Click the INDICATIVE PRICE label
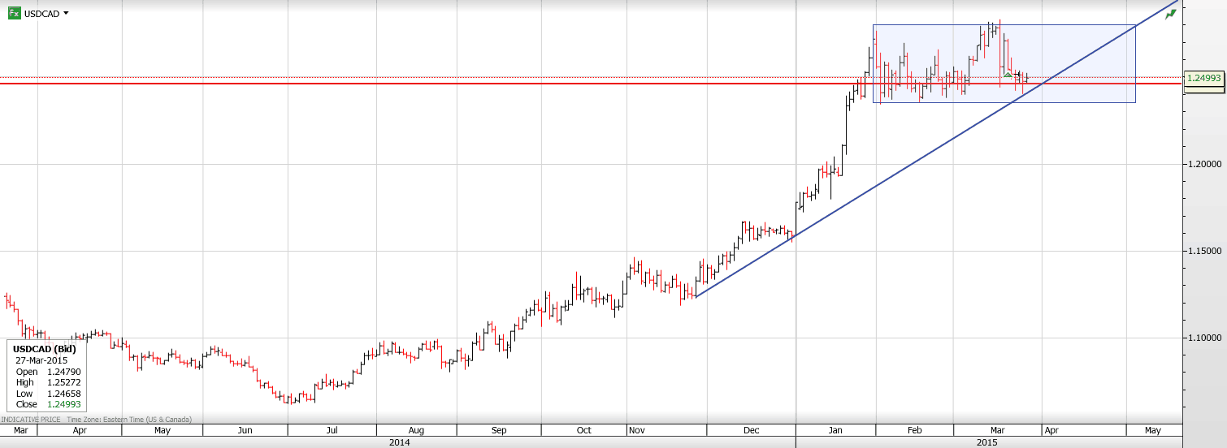This screenshot has width=1227, height=448. coord(31,420)
